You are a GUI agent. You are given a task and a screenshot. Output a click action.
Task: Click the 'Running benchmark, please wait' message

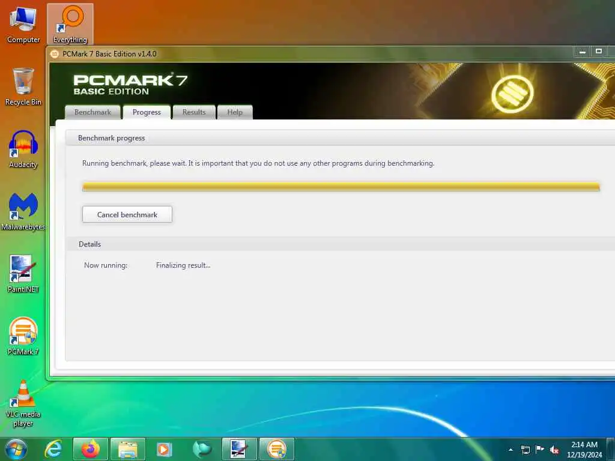[258, 163]
